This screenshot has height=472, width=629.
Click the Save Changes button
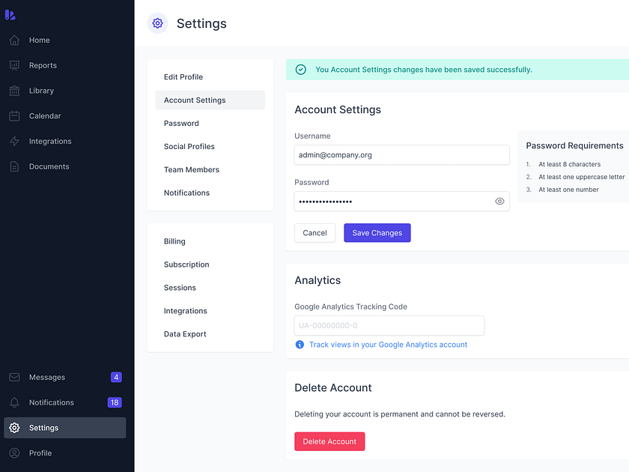click(x=377, y=233)
